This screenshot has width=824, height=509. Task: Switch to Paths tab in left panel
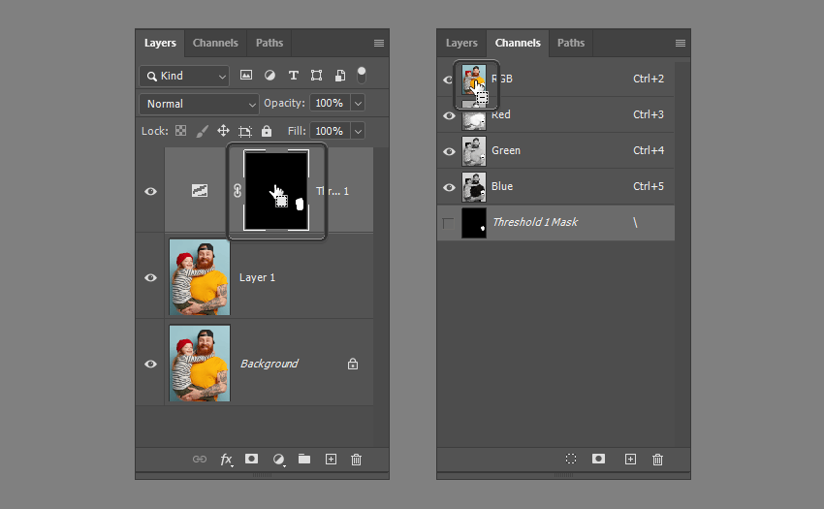pos(269,43)
